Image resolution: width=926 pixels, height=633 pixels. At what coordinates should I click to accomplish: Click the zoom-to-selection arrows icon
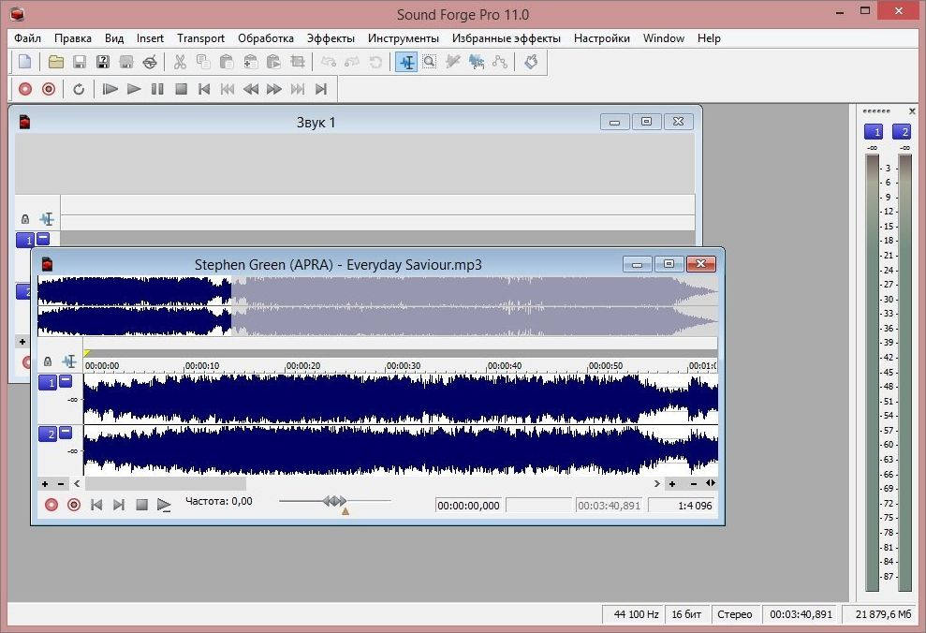coord(711,483)
